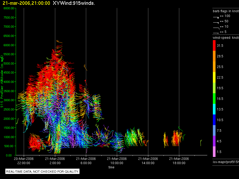Click the 10 knot barb flag icon

pos(216,28)
